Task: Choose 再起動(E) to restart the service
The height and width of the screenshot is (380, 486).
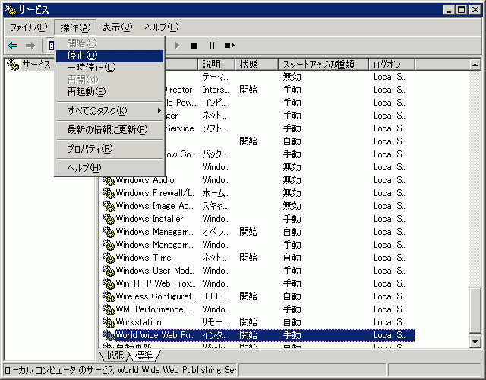Action: pyautogui.click(x=109, y=92)
